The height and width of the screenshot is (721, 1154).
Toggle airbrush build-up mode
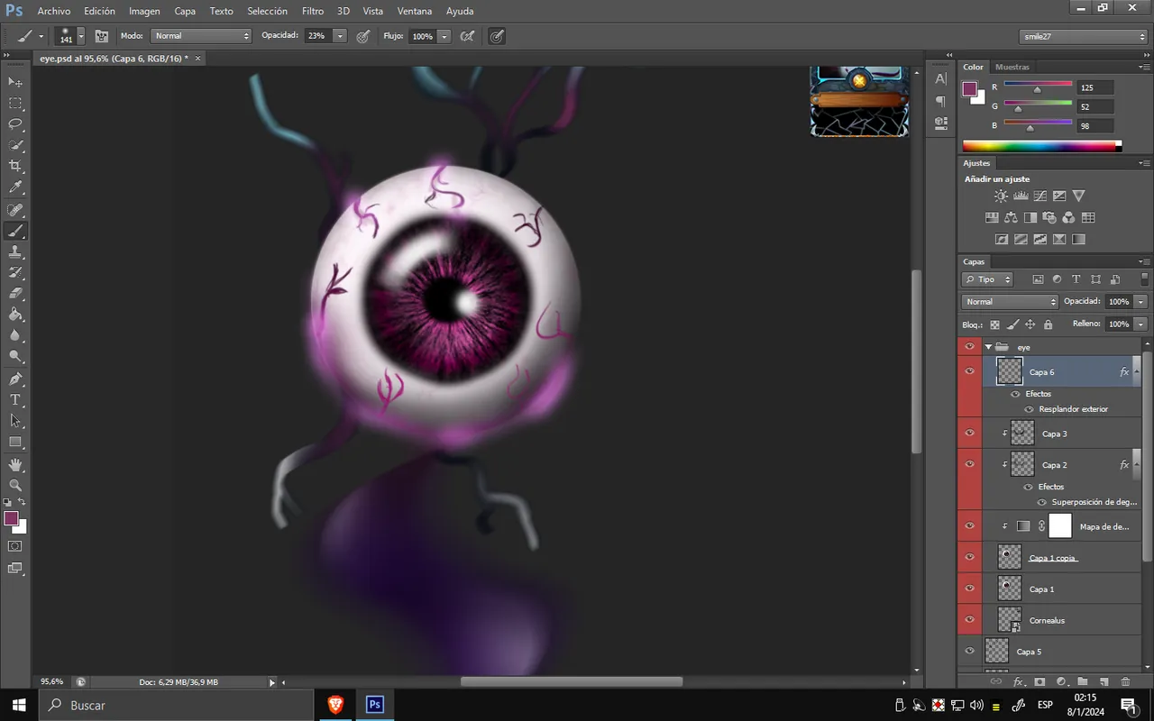click(x=467, y=36)
